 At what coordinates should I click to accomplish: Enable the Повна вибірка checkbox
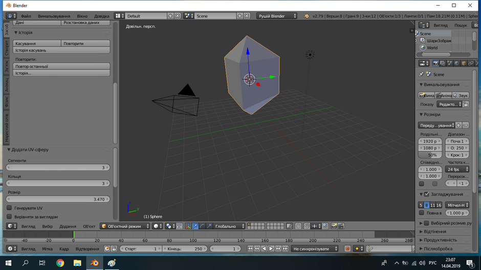click(422, 213)
